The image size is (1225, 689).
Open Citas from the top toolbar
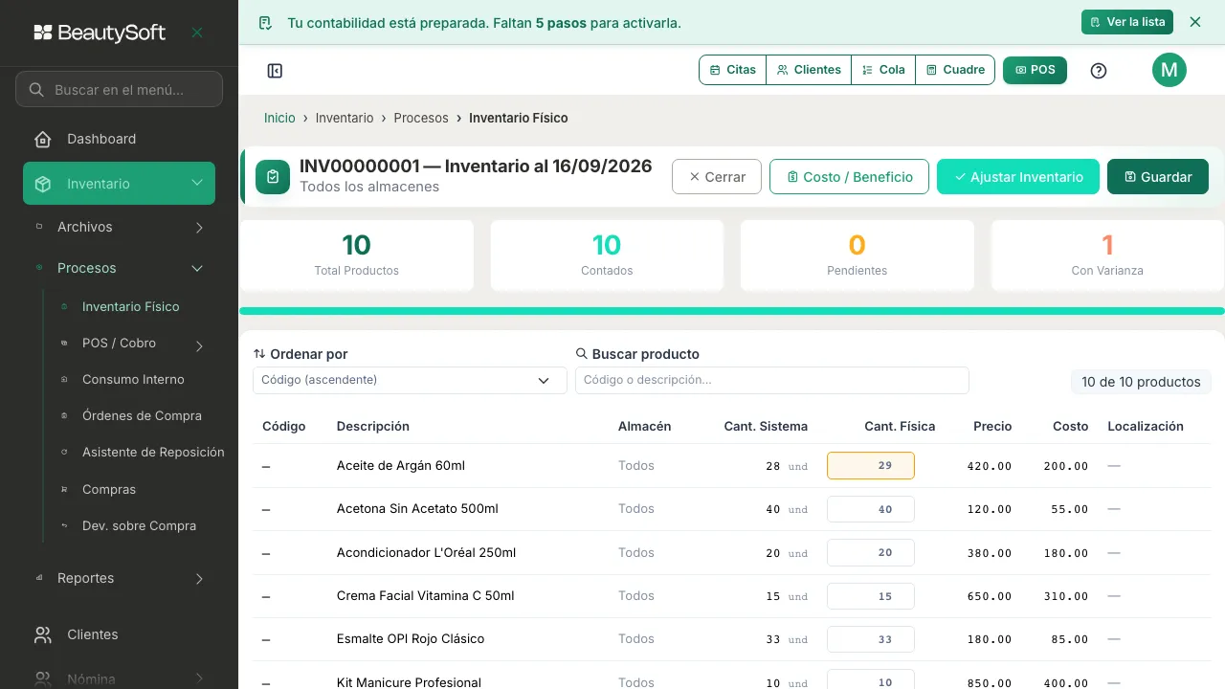click(x=733, y=70)
